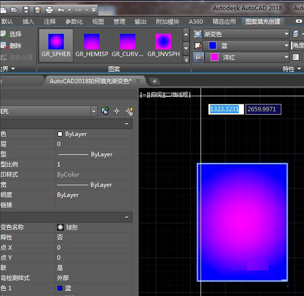Open the object type dropdown in properties
Screen dimensions: 304x296
[94, 111]
